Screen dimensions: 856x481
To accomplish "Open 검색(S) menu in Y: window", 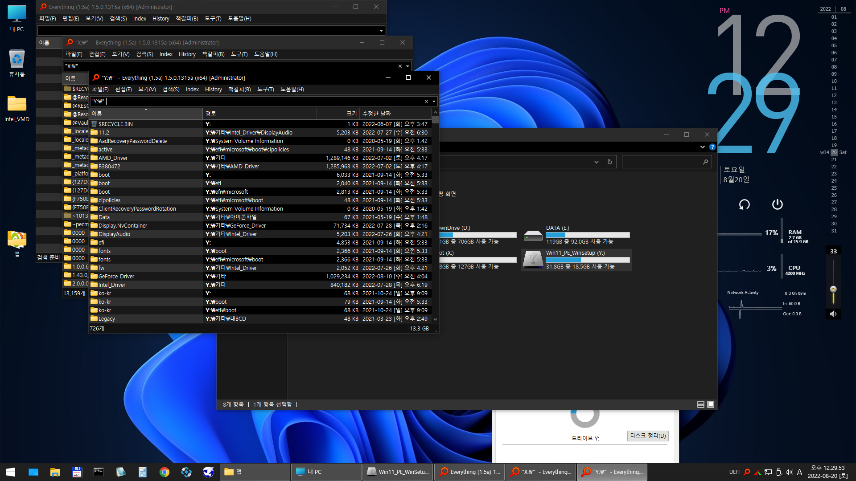I will (x=171, y=90).
